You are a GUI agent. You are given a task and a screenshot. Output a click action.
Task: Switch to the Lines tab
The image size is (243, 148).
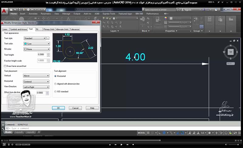pyautogui.click(x=5, y=29)
